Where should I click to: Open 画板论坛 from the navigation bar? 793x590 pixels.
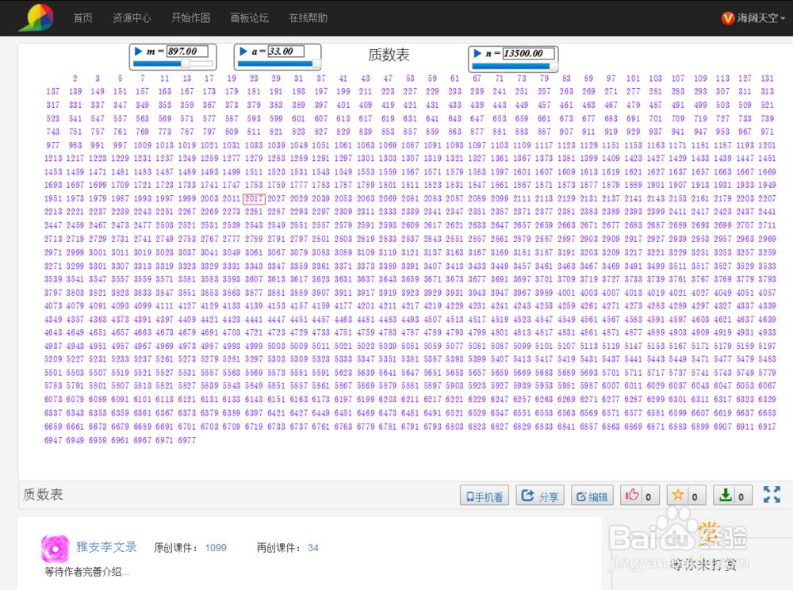(x=248, y=17)
